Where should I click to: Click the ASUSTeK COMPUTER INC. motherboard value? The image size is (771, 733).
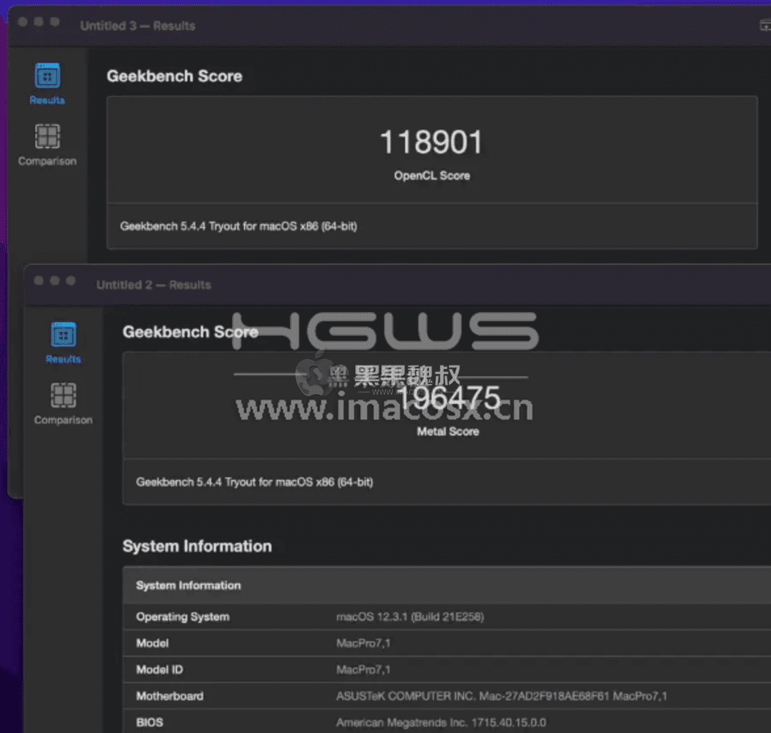click(x=502, y=696)
